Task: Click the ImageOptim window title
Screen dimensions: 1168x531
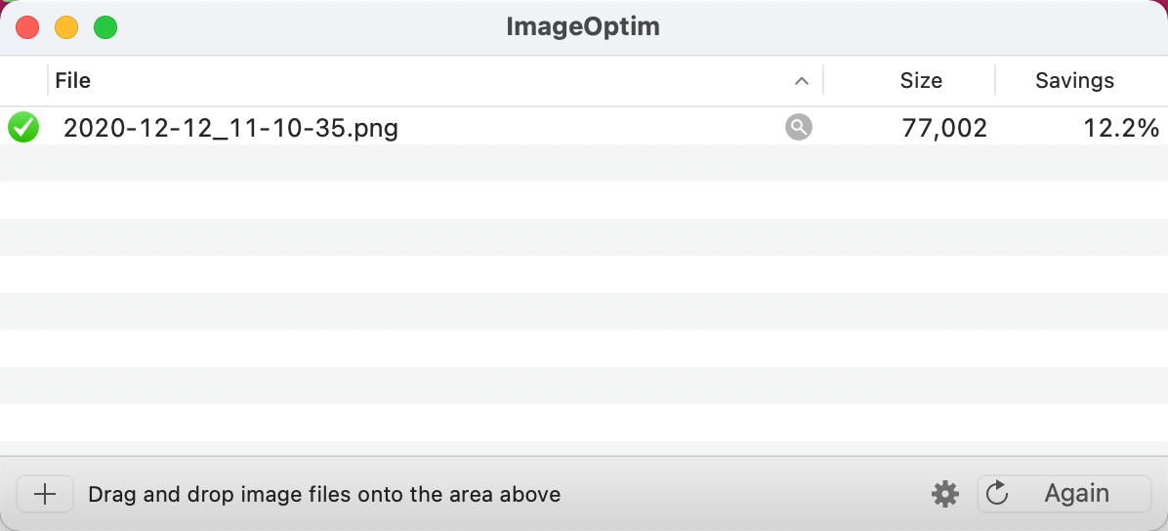Action: (x=583, y=26)
